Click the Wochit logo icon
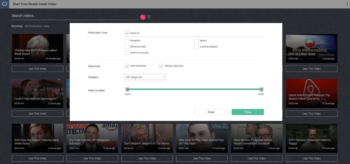 click(x=5, y=4)
